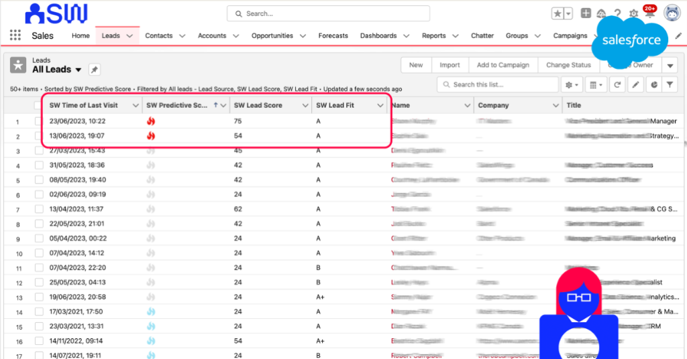Switch to the Forecasts tab
Viewport: 687px width, 359px height.
pos(333,35)
